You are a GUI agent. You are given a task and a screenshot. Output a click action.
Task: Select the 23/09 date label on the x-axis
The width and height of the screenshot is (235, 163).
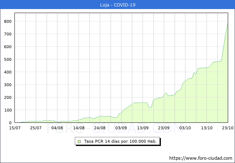(164, 128)
